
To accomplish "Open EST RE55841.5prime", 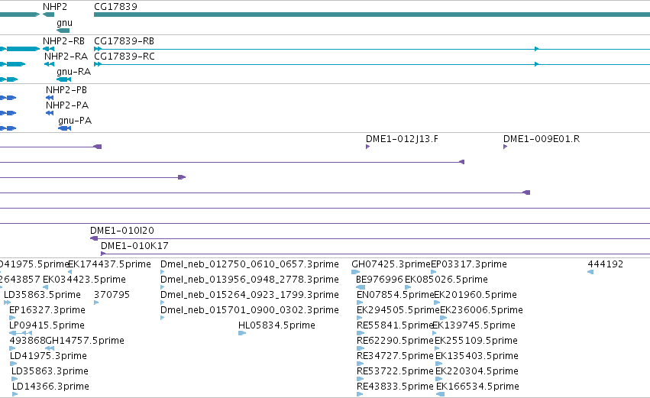I will (395, 325).
